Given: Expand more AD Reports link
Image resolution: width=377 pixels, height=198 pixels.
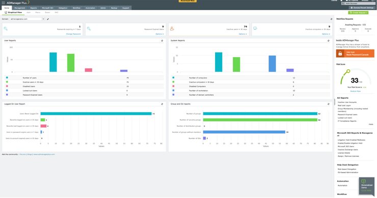Looking at the screenshot, I should pos(371,124).
